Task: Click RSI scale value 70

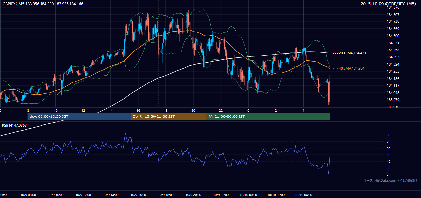Action: [x=388, y=142]
